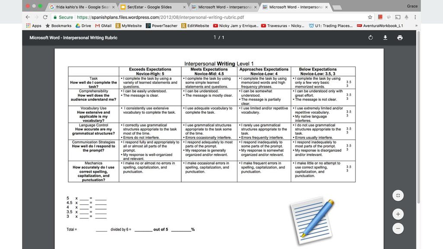Click the notepad and pen image

[x=312, y=221]
